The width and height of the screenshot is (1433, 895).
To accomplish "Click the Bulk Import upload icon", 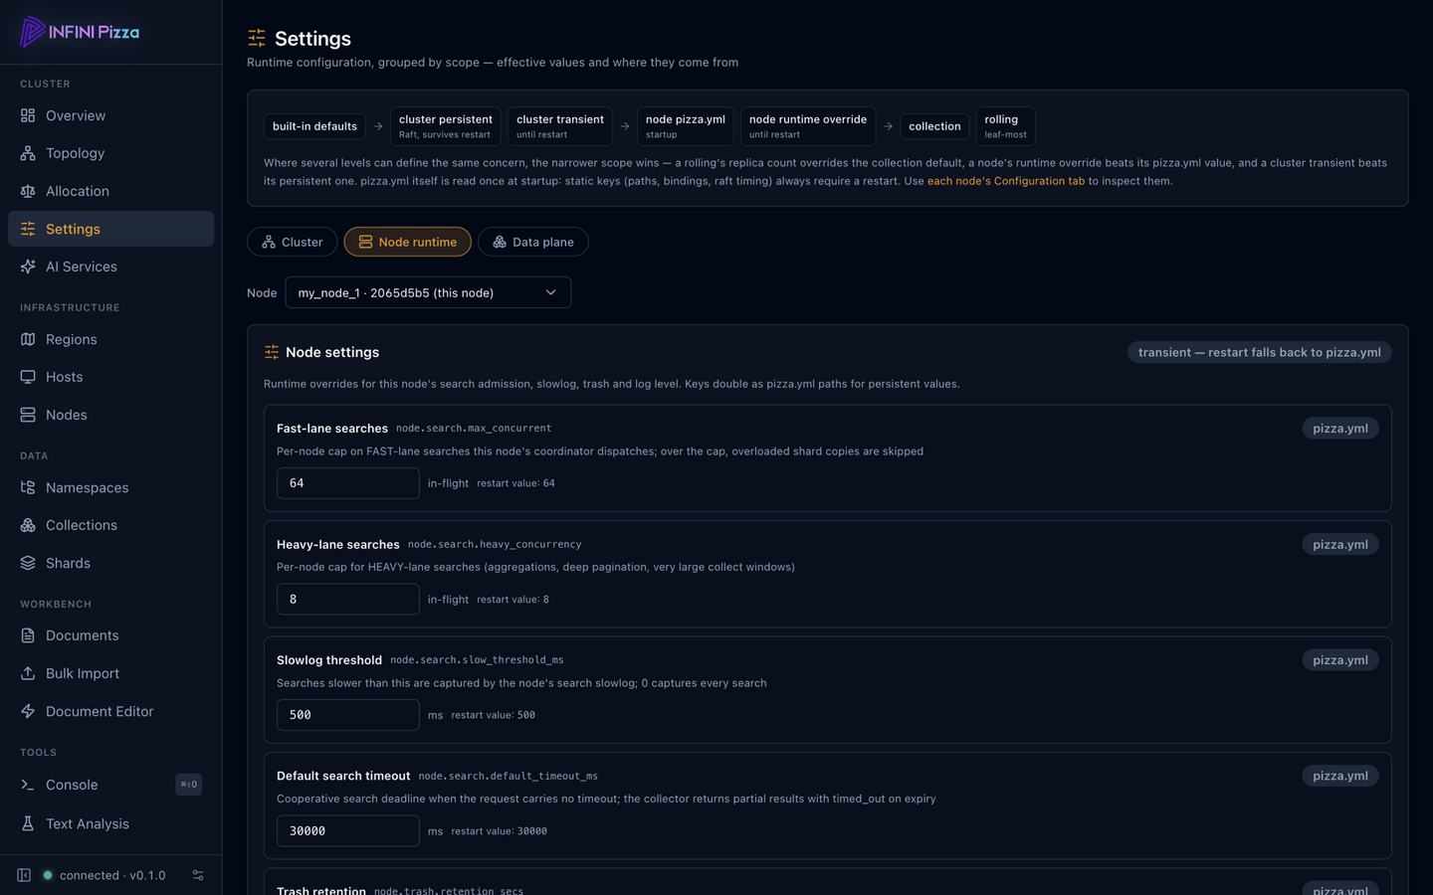I will [28, 673].
